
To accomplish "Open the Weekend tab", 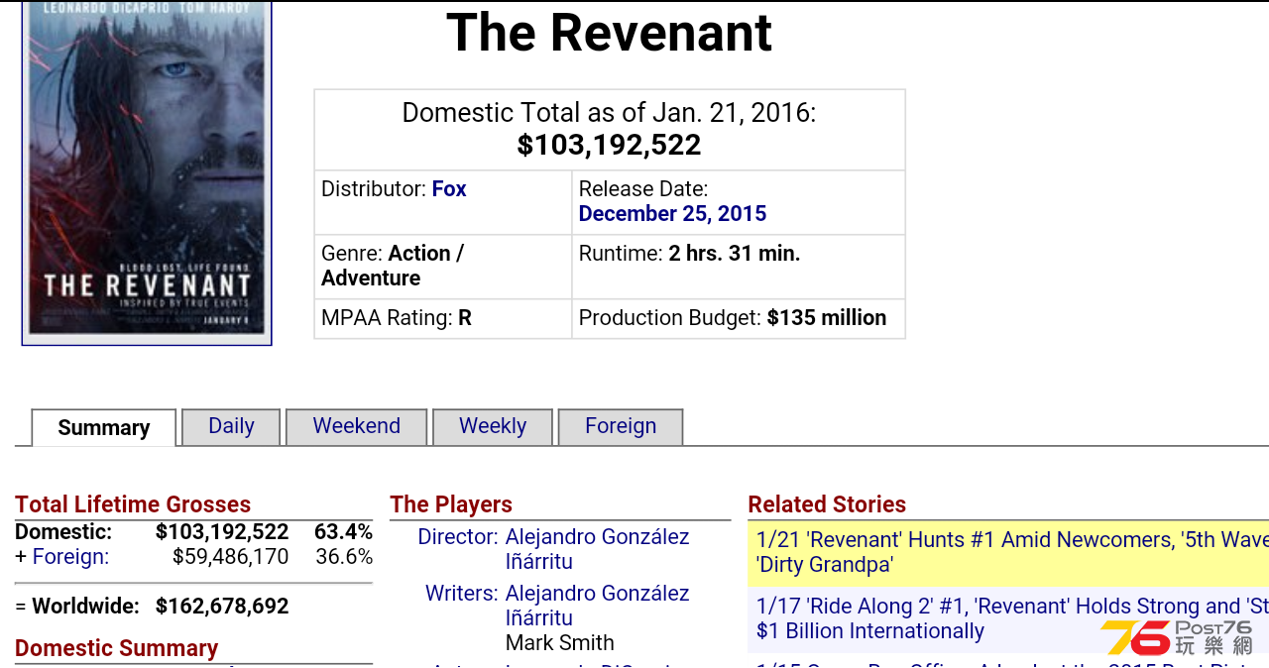I will tap(357, 426).
